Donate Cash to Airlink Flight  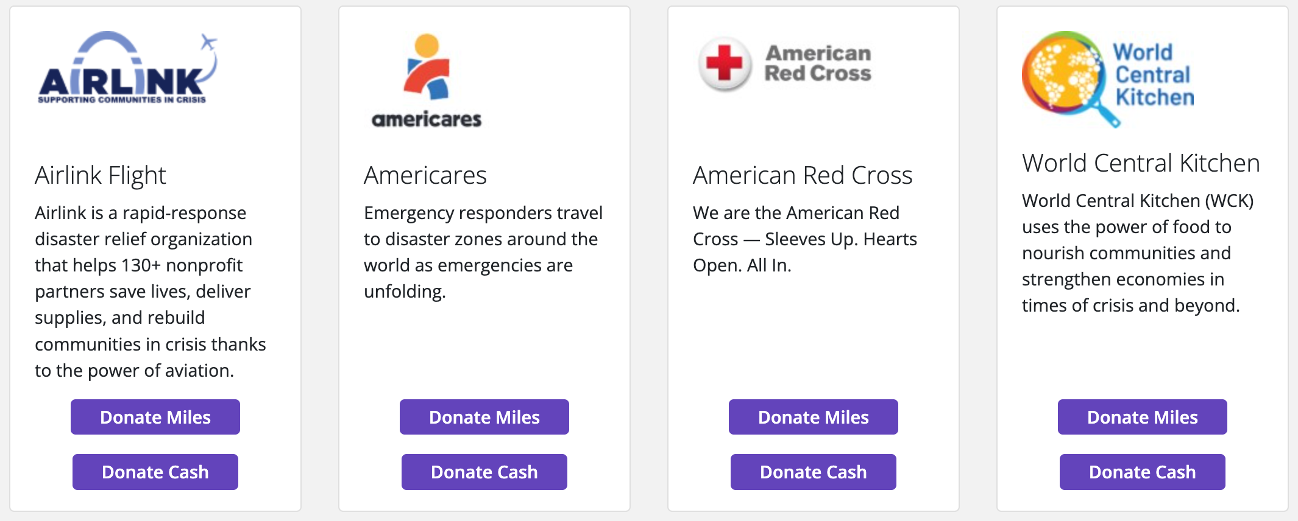click(155, 472)
